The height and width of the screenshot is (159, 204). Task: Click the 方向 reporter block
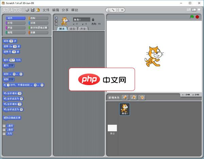pos(10,134)
